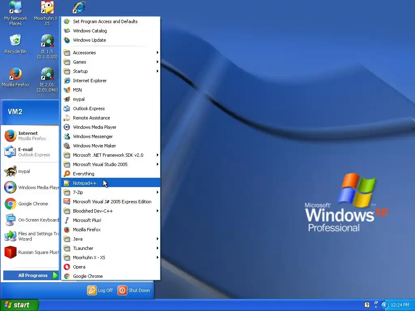Image resolution: width=415 pixels, height=311 pixels.
Task: Expand Microsoft .NET Framework SDK v2.0 folder
Action: [111, 155]
